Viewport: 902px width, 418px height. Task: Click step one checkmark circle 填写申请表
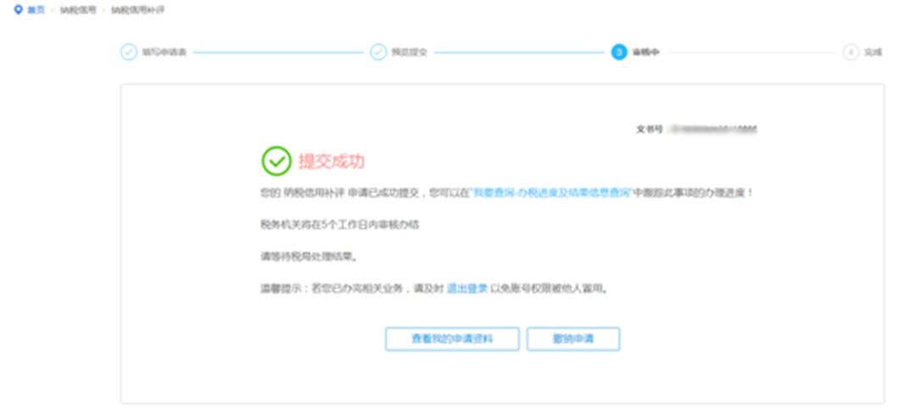(129, 52)
